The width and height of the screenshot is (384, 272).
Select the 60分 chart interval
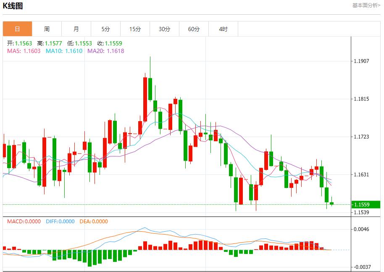click(193, 29)
